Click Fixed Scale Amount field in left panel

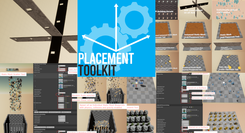tap(62, 93)
